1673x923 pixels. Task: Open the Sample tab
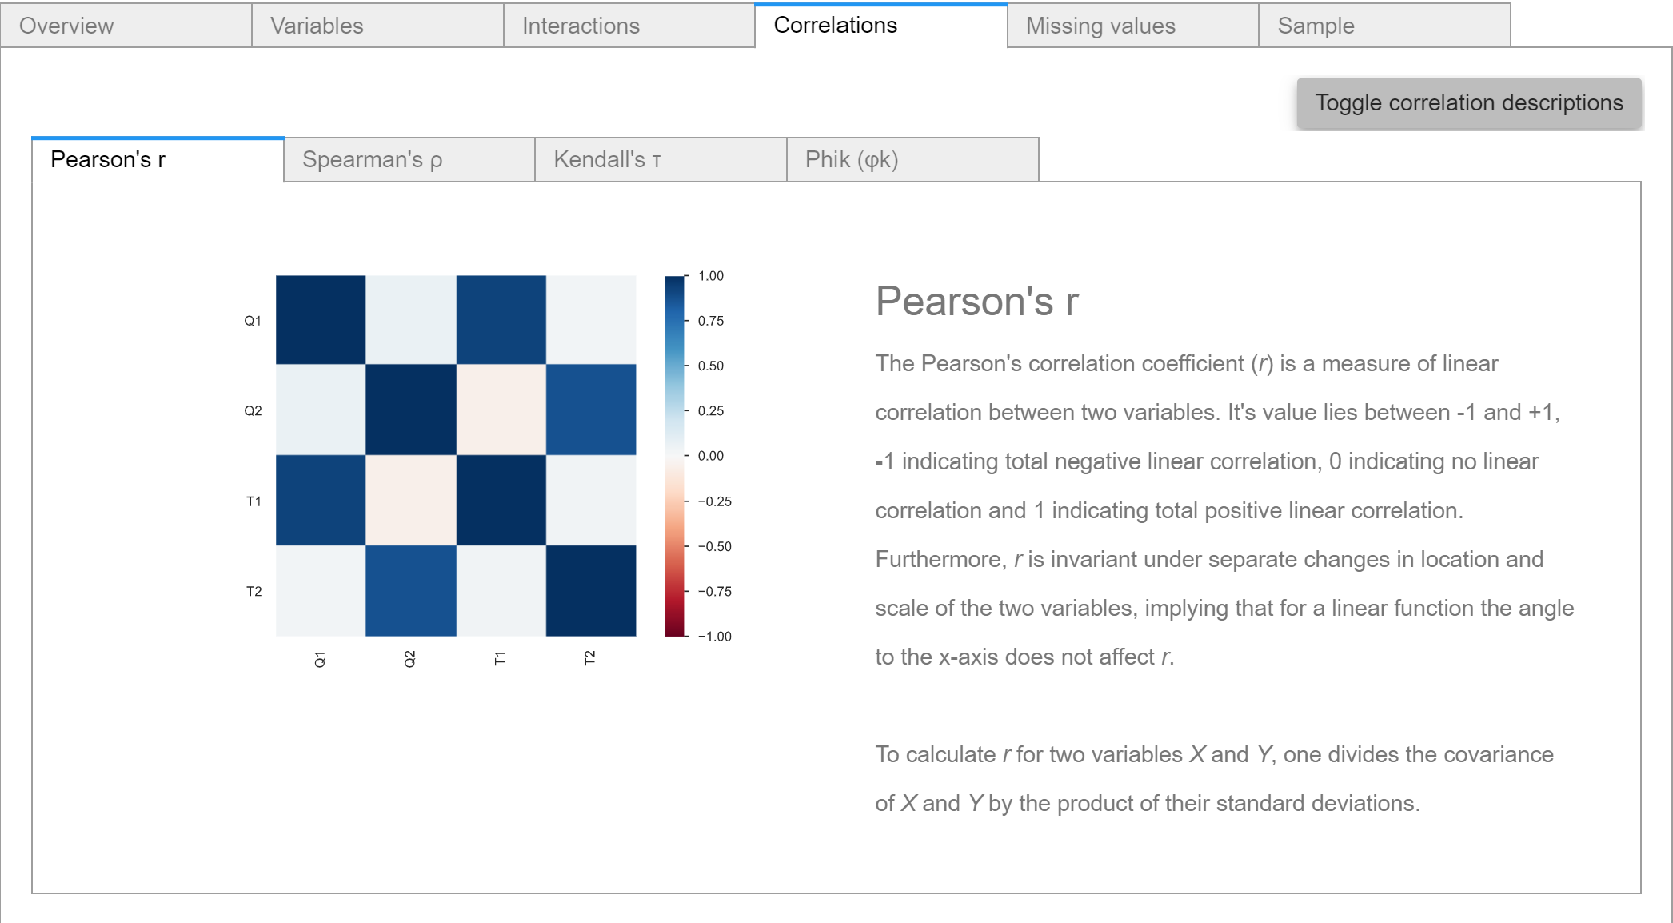tap(1384, 26)
